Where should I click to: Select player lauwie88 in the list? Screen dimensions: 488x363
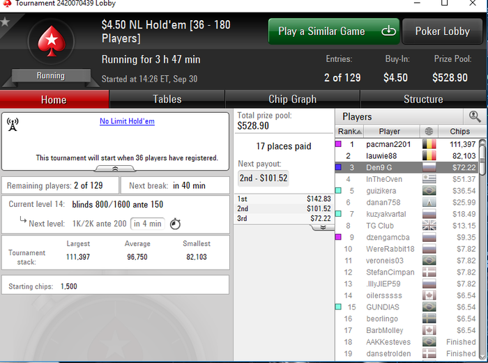(406, 156)
